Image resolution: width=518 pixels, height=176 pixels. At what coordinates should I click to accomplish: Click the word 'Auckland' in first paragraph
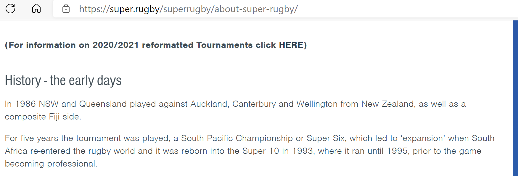(x=210, y=104)
